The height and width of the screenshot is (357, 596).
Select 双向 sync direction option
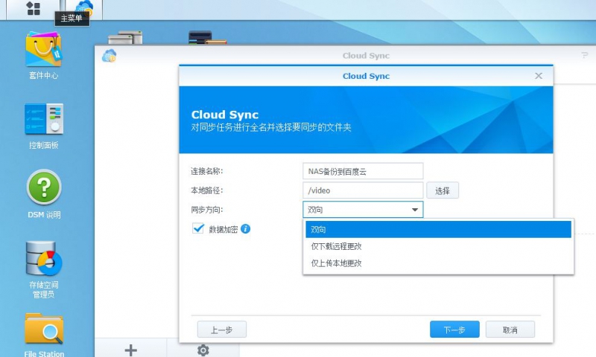(x=437, y=230)
